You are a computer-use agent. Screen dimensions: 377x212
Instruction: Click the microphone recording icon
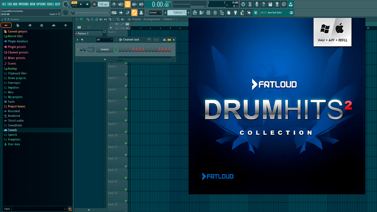click(257, 4)
